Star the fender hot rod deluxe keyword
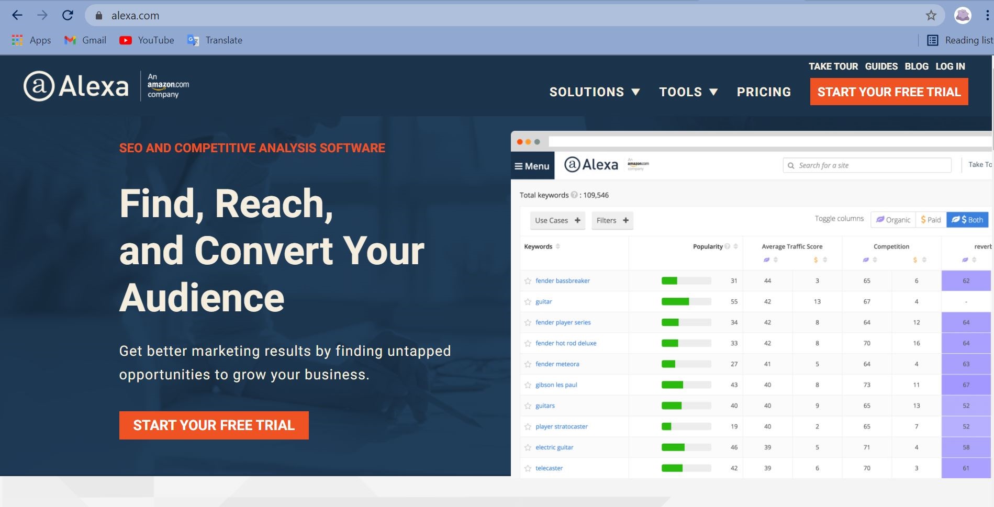 [528, 344]
